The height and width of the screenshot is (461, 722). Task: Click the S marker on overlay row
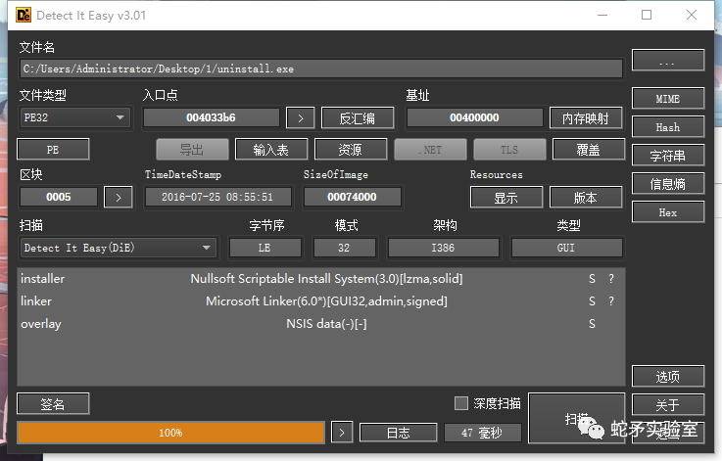tap(592, 324)
